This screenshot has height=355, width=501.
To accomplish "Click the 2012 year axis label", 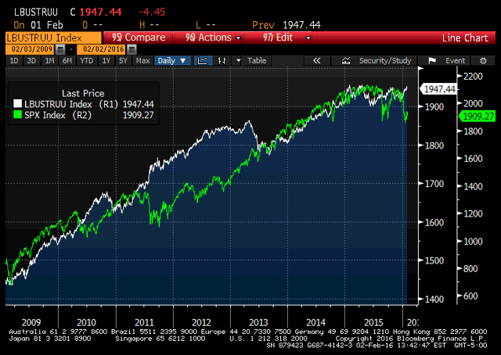I will point(201,322).
